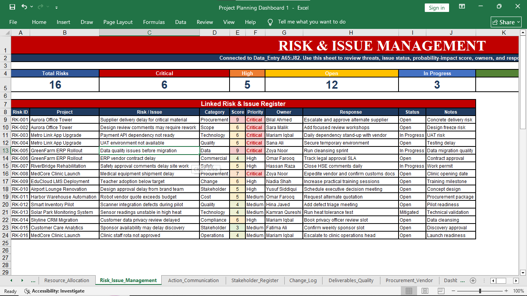Image resolution: width=527 pixels, height=296 pixels.
Task: Open the Help ribbon tab
Action: (x=250, y=22)
